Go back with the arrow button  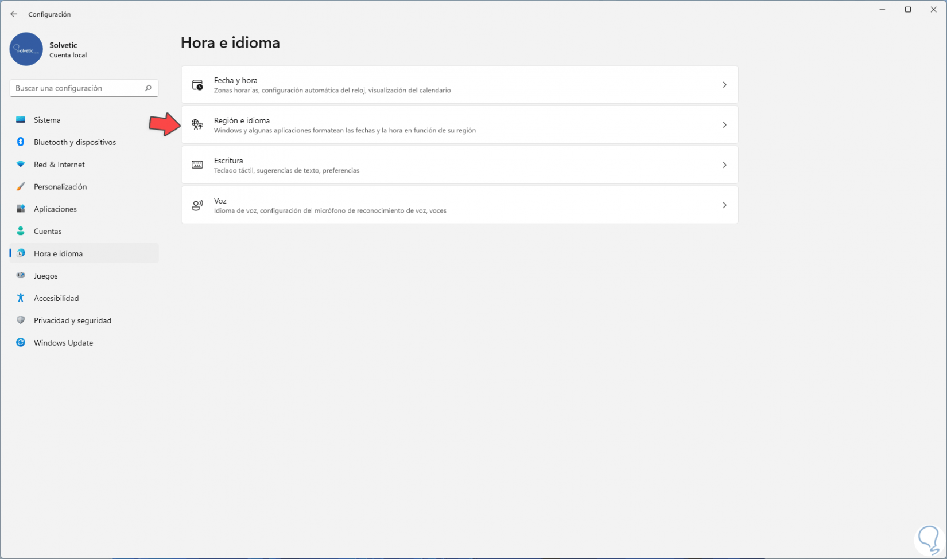[14, 14]
